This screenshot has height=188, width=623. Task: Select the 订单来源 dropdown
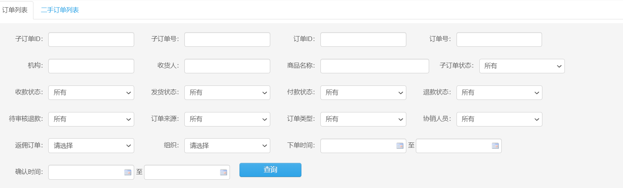pyautogui.click(x=227, y=119)
